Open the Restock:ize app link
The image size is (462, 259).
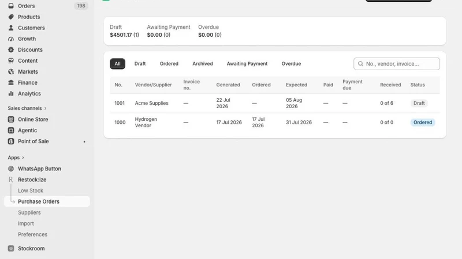point(32,180)
